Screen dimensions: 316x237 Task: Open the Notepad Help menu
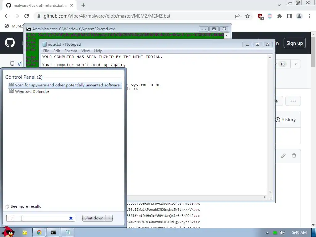coord(98,51)
